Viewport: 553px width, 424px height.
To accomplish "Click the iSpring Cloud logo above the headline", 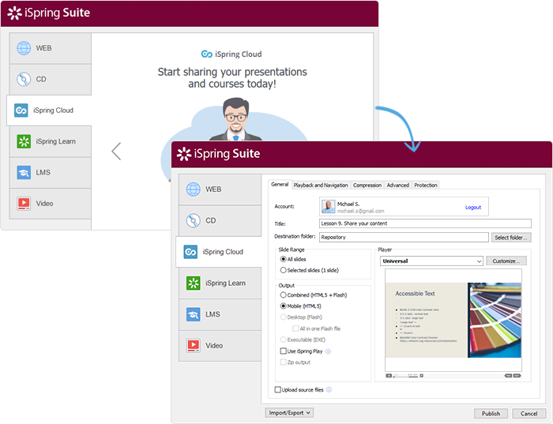I will click(x=231, y=54).
